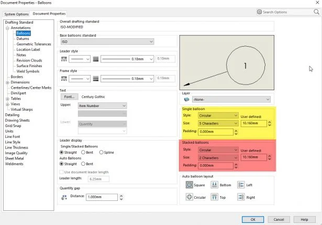Choose the Right auto balloon layout icon

coord(241,197)
